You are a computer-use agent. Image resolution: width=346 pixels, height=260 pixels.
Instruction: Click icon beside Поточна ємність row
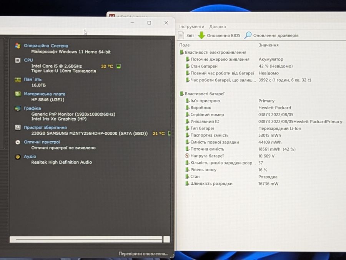coord(187,149)
